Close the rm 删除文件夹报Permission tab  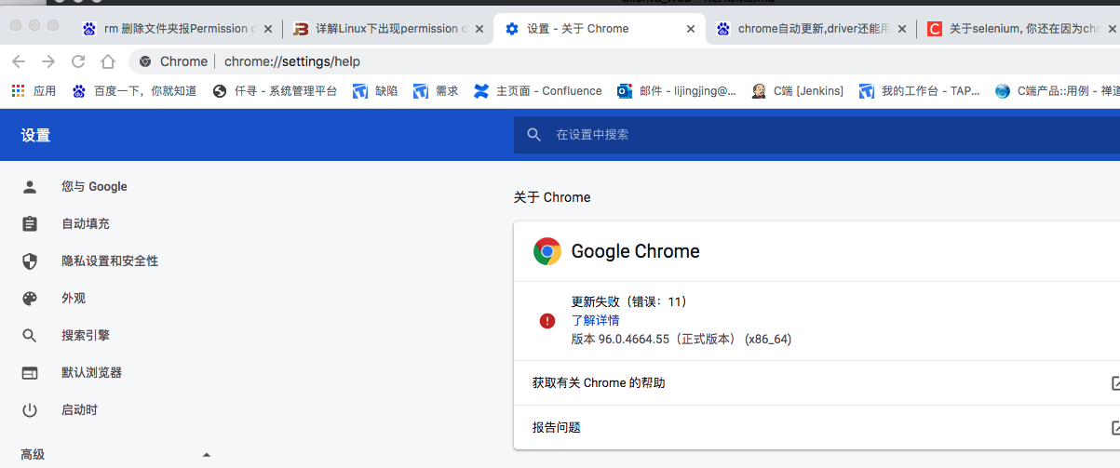(268, 30)
